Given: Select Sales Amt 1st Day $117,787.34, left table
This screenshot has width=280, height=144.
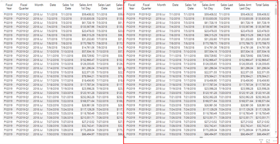Looking at the screenshot, I should coord(87,84).
